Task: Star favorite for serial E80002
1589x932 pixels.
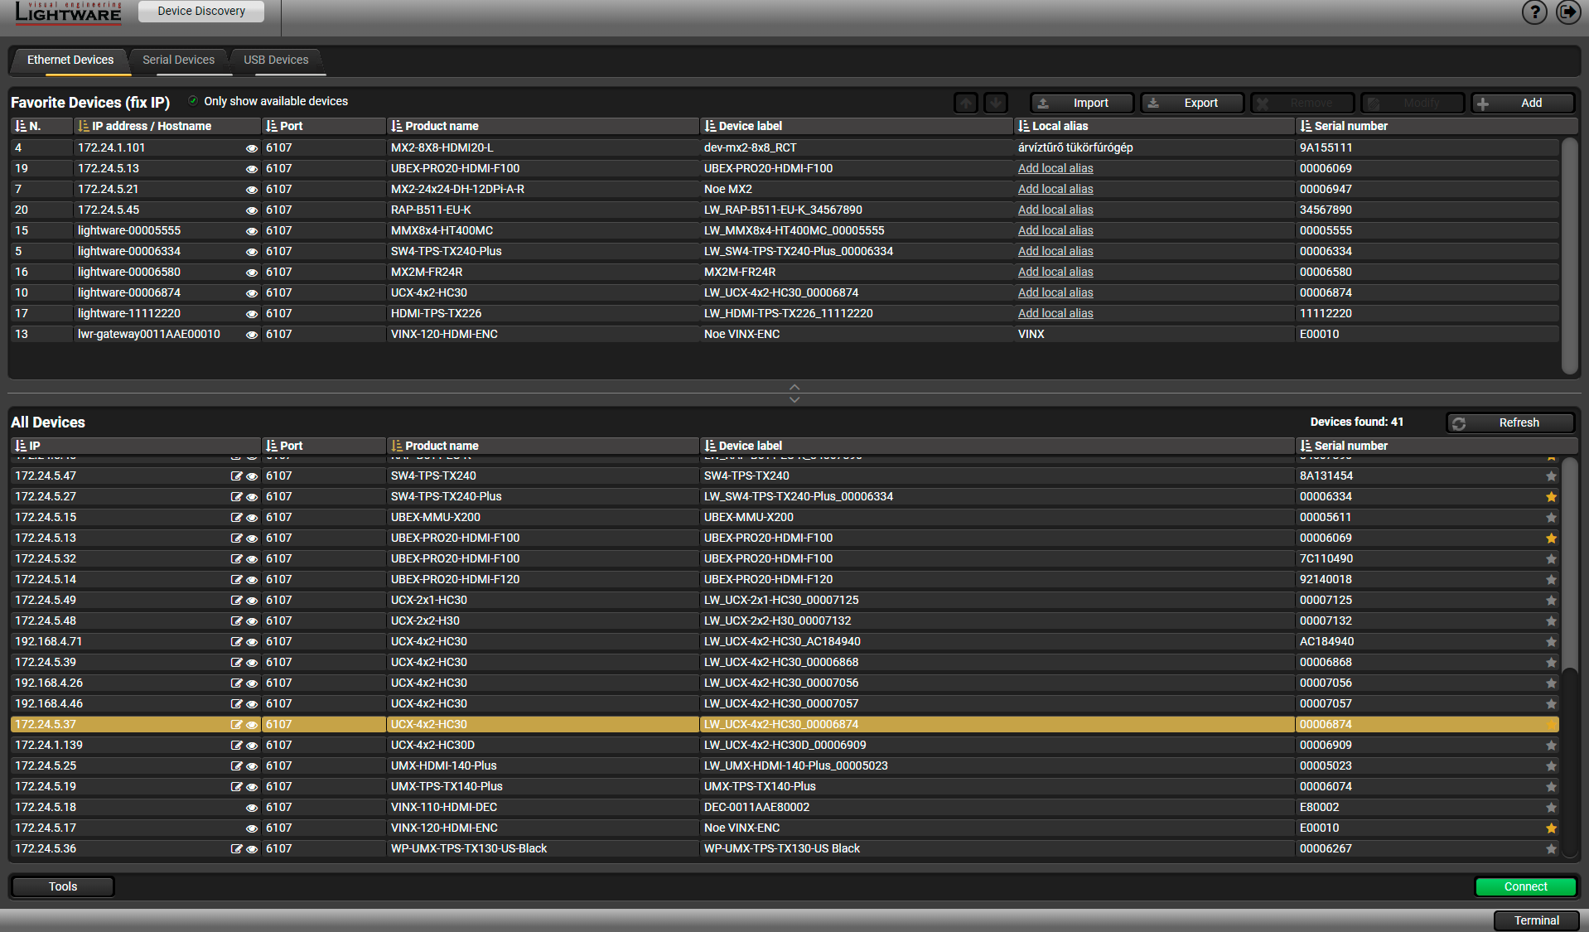Action: [1551, 808]
